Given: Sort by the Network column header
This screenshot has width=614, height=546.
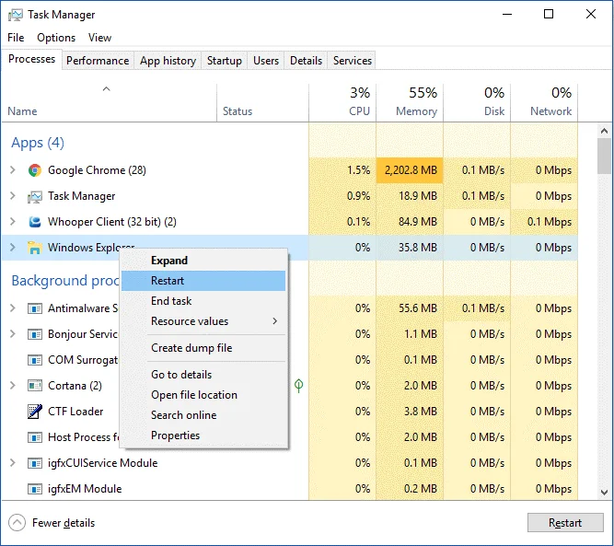Looking at the screenshot, I should (x=545, y=102).
